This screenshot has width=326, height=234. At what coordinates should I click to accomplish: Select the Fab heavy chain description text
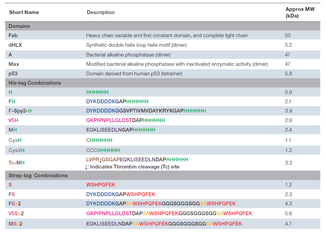tap(167, 36)
